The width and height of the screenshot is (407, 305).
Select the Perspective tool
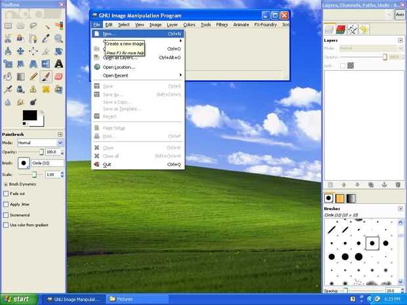33,64
